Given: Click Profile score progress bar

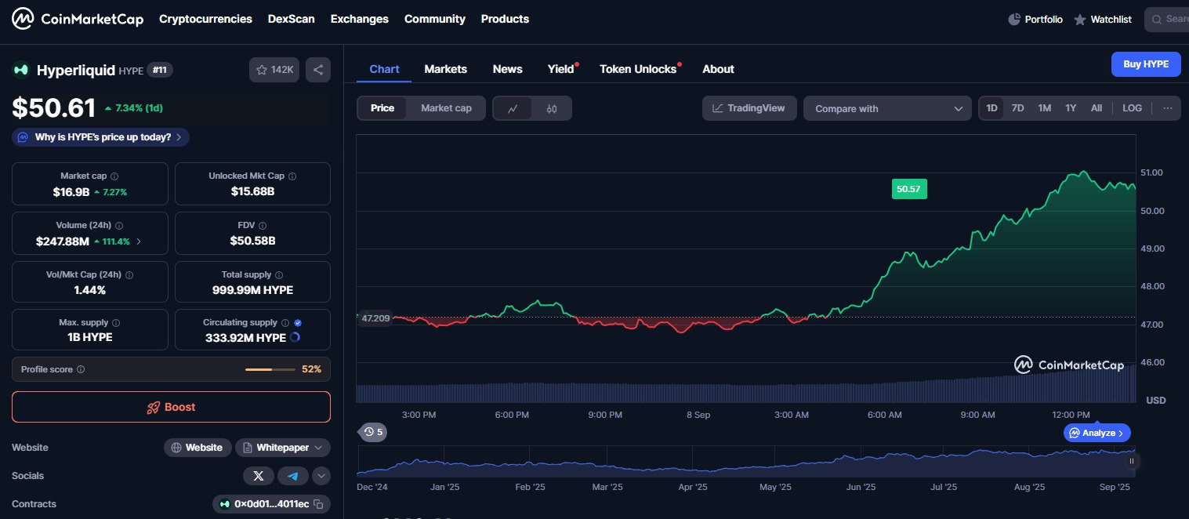Looking at the screenshot, I should coord(270,369).
